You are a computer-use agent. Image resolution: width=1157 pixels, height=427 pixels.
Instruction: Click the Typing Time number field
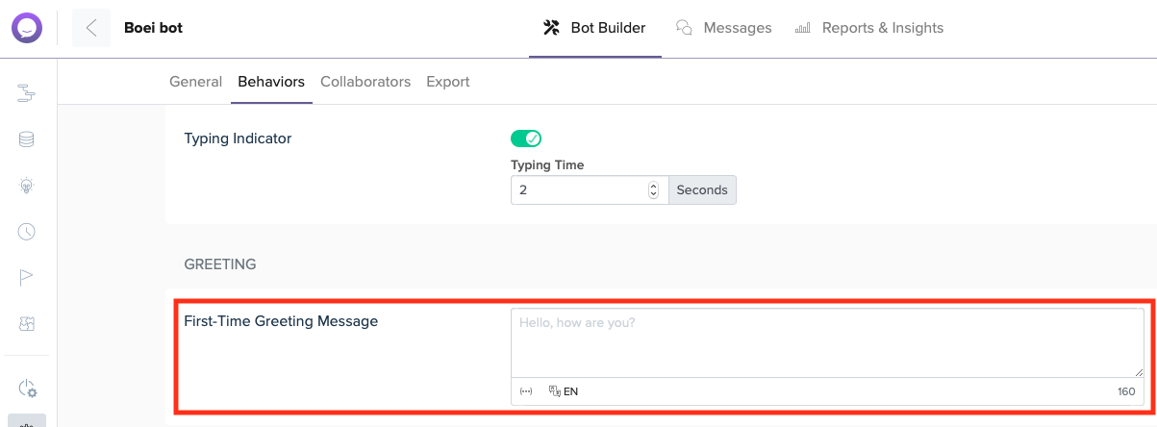[578, 190]
